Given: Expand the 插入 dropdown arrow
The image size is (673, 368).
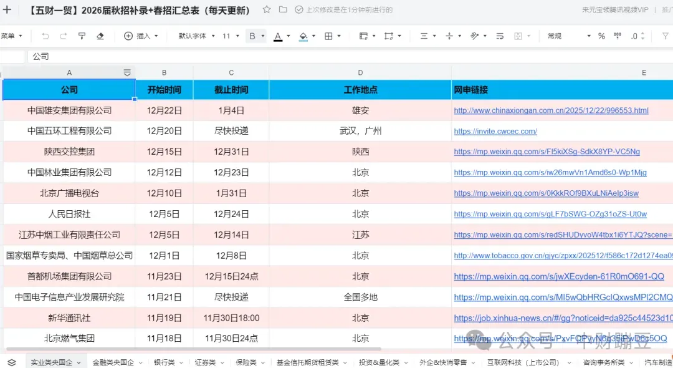Looking at the screenshot, I should (x=156, y=36).
